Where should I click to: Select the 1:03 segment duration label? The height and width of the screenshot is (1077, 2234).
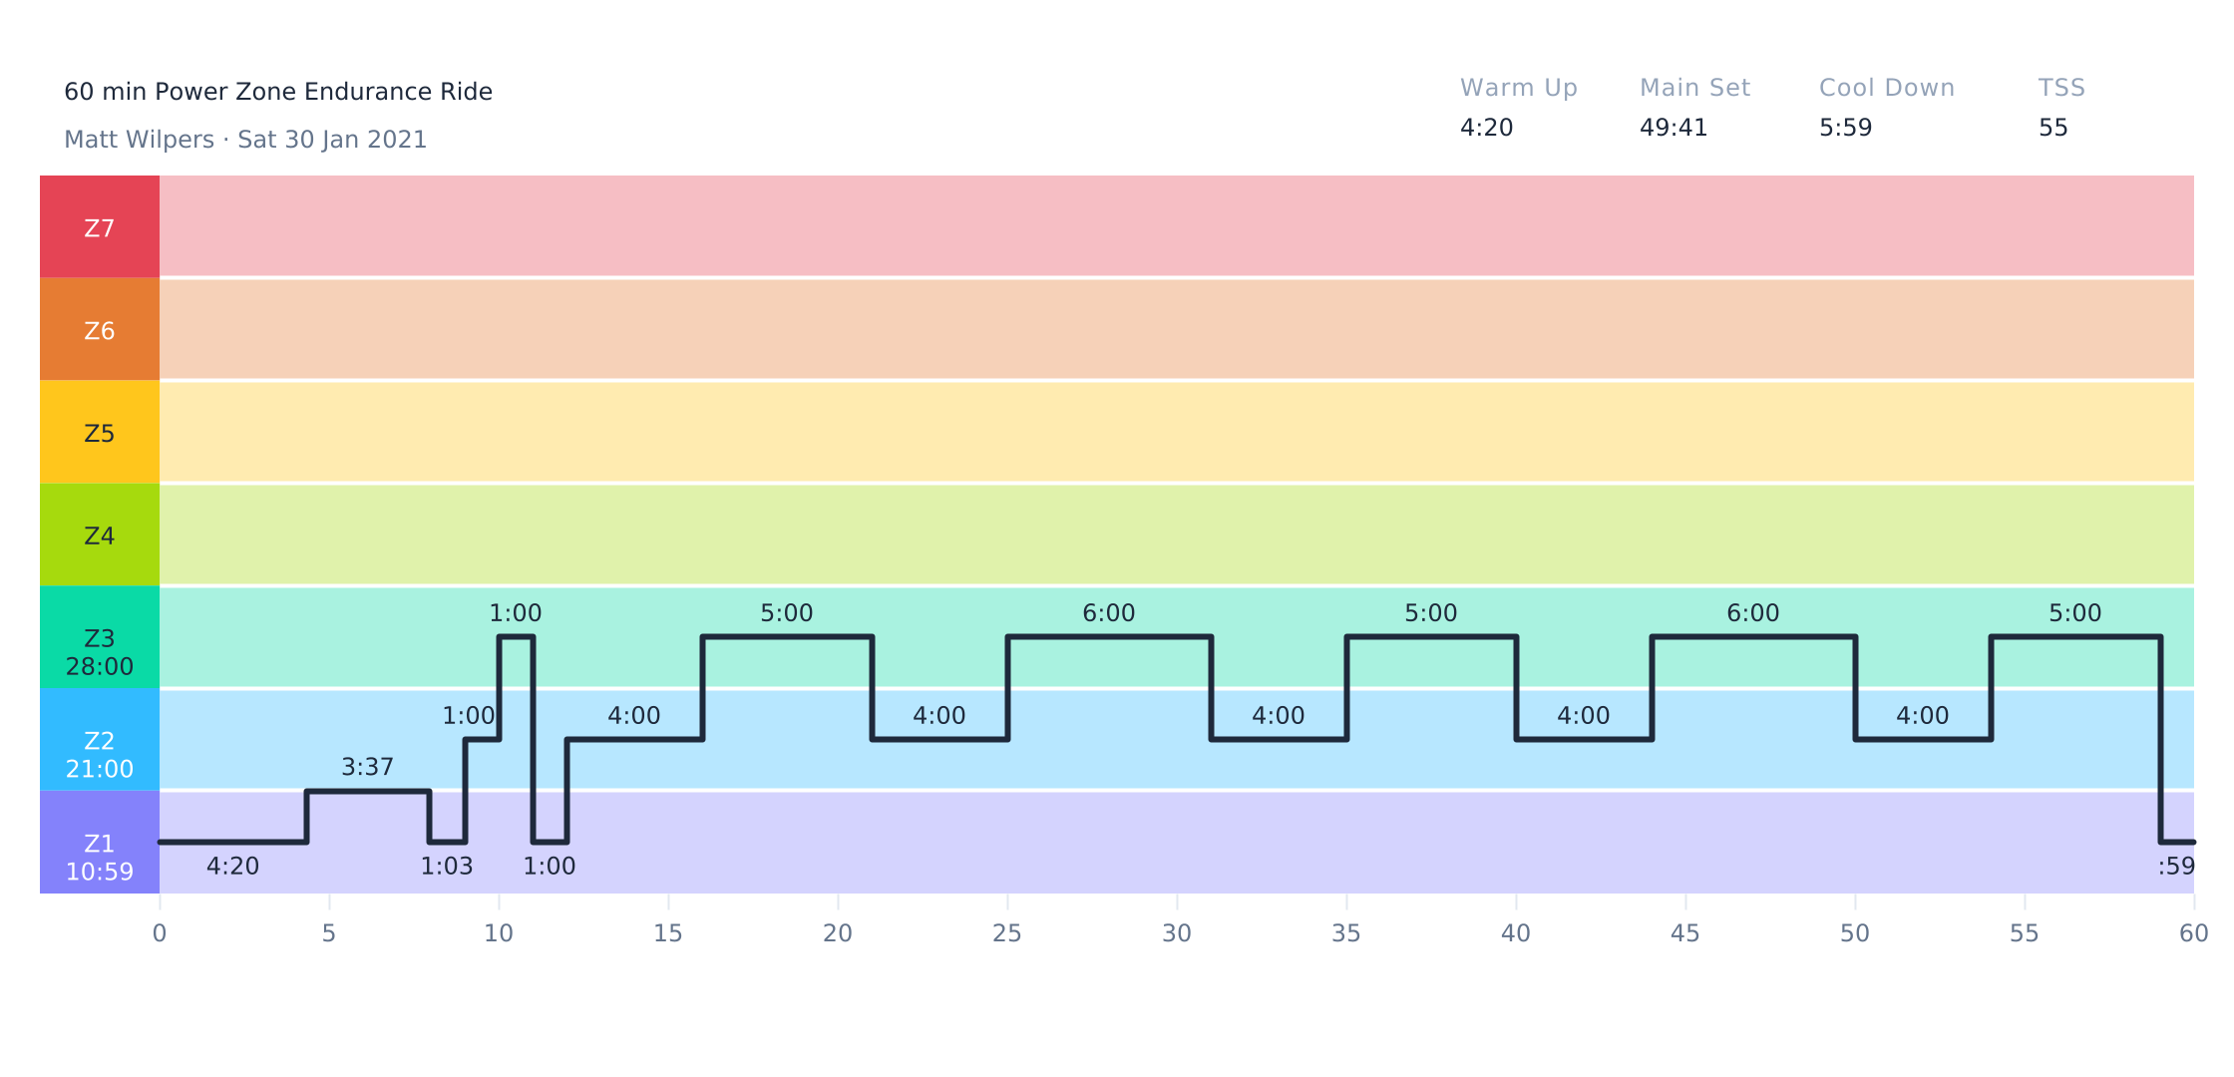(x=446, y=867)
